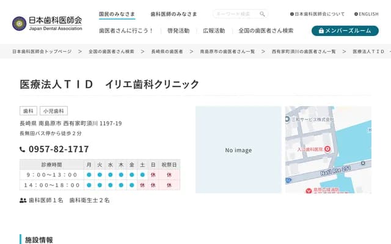Click the staff people icon
This screenshot has height=244, width=391.
point(23,200)
